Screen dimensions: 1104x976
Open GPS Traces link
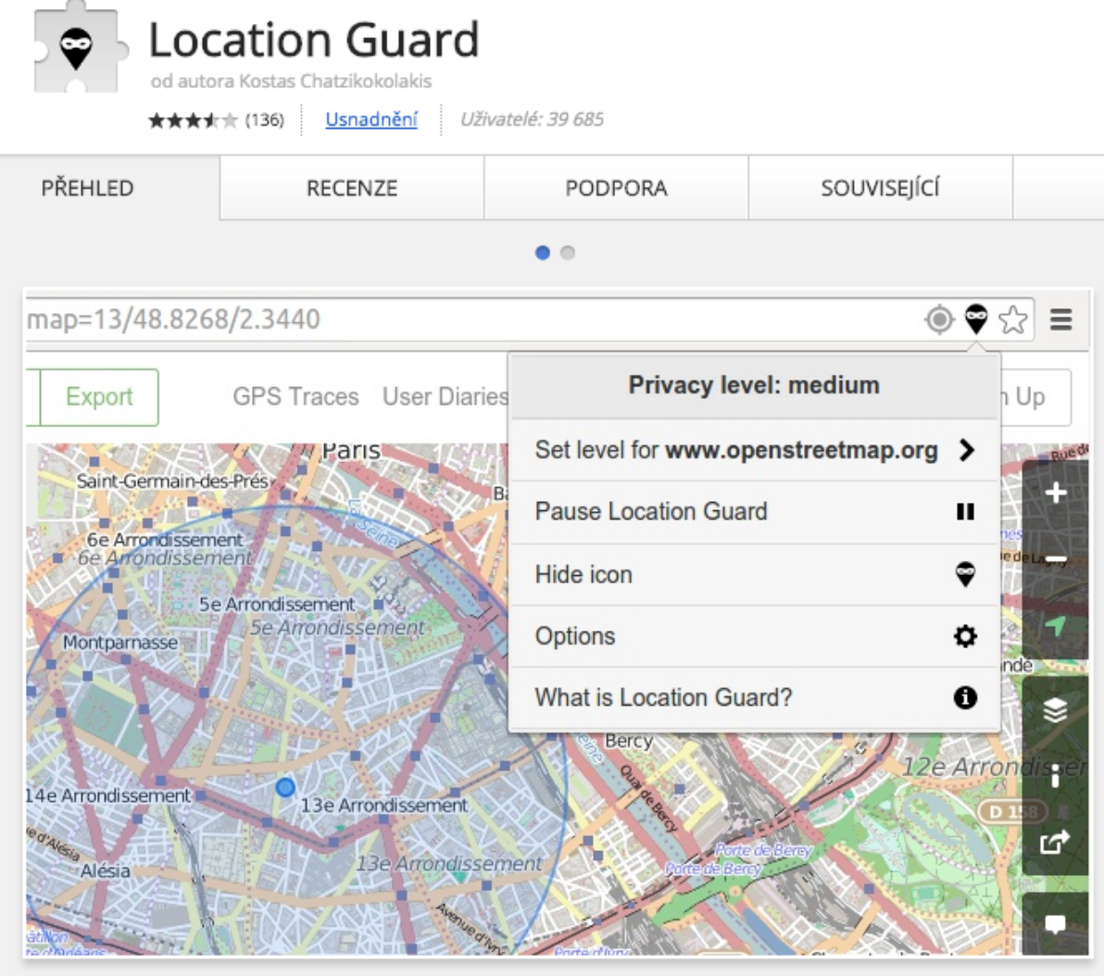295,396
